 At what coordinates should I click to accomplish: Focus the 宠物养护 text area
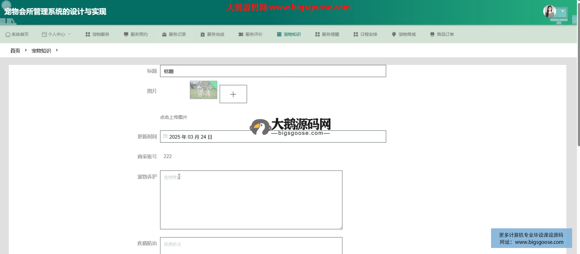[x=251, y=200]
